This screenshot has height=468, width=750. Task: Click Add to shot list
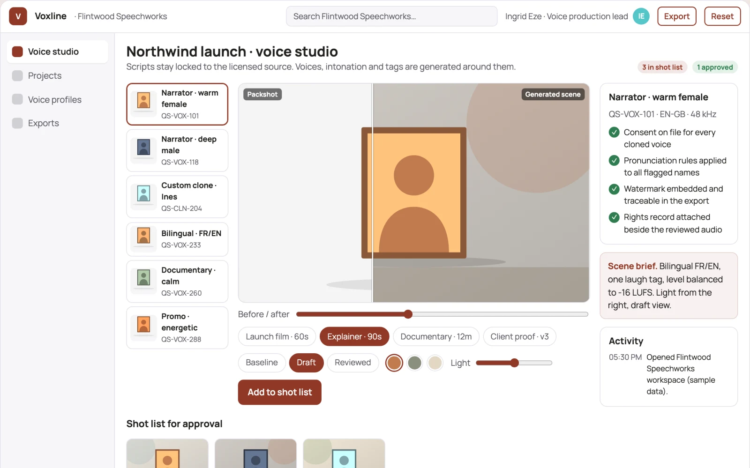click(279, 392)
